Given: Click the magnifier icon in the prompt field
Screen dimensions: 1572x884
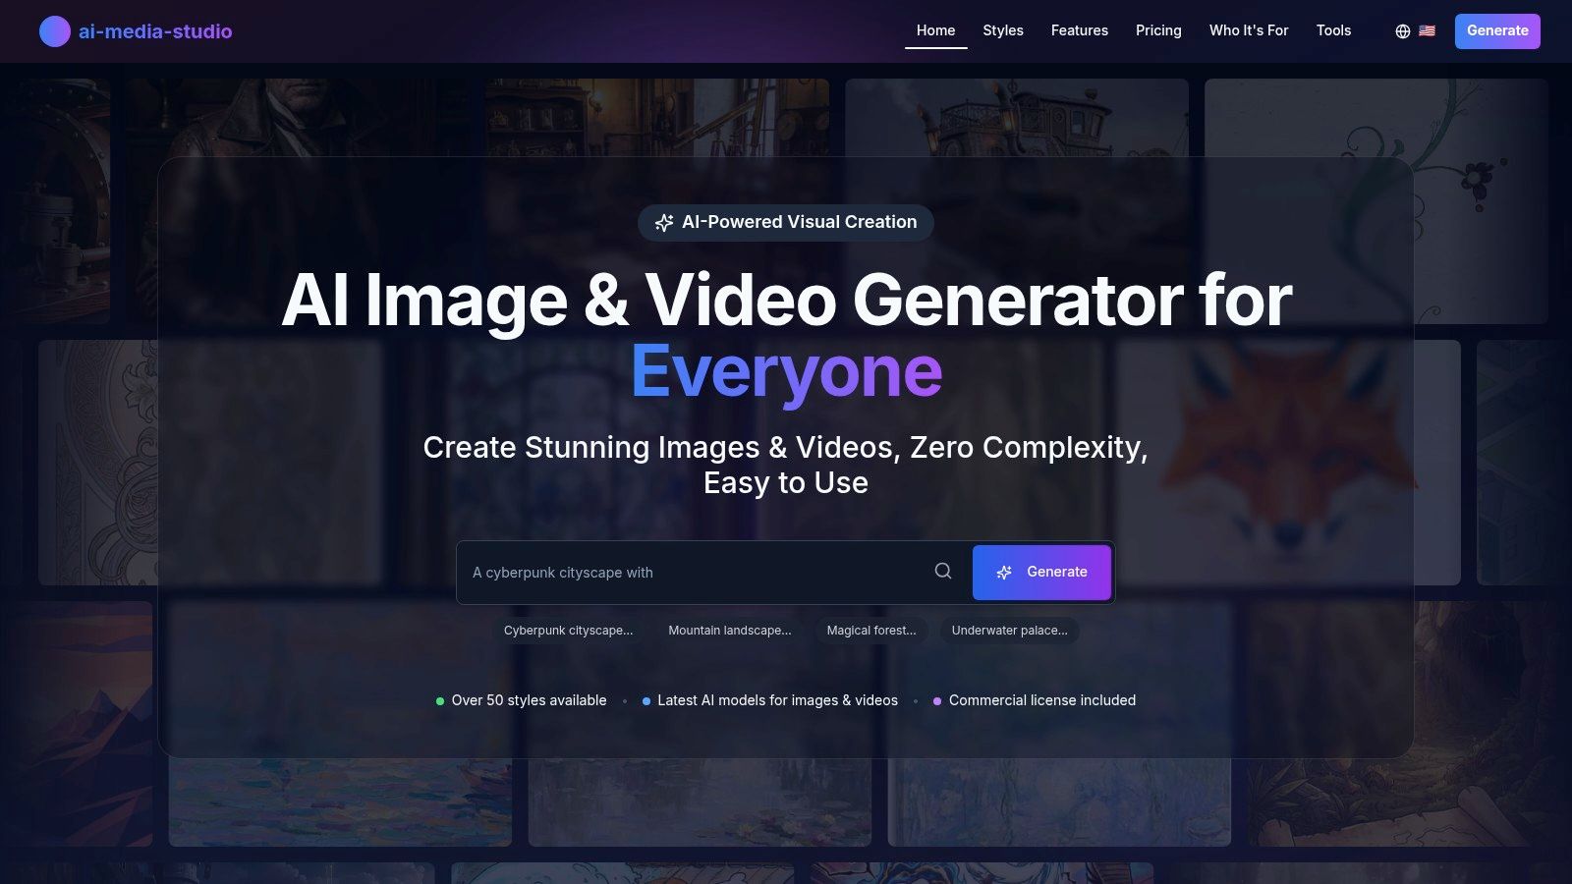Looking at the screenshot, I should (942, 571).
